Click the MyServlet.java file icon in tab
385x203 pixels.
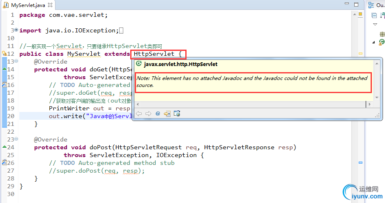(x=6, y=5)
